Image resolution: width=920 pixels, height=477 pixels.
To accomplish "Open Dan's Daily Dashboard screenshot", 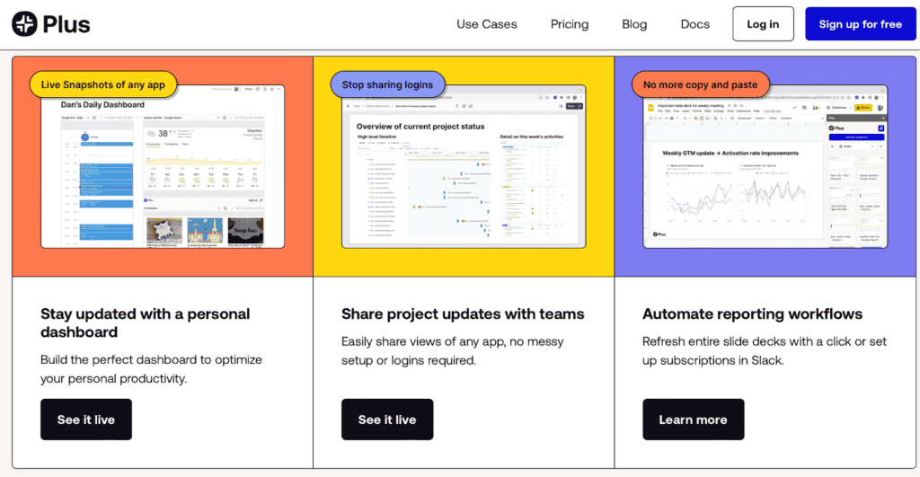I will (163, 166).
